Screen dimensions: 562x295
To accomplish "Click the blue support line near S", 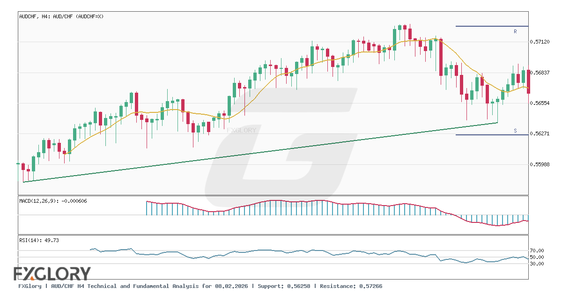I will click(x=492, y=135).
